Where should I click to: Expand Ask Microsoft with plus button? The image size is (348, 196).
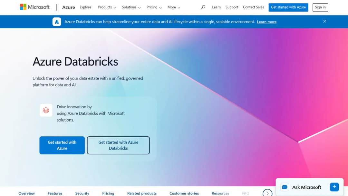pos(334,187)
